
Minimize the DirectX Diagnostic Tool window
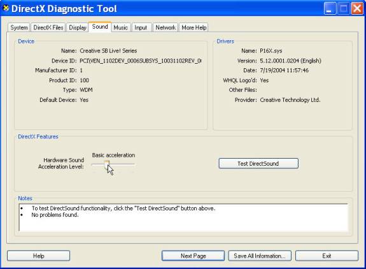click(x=330, y=9)
